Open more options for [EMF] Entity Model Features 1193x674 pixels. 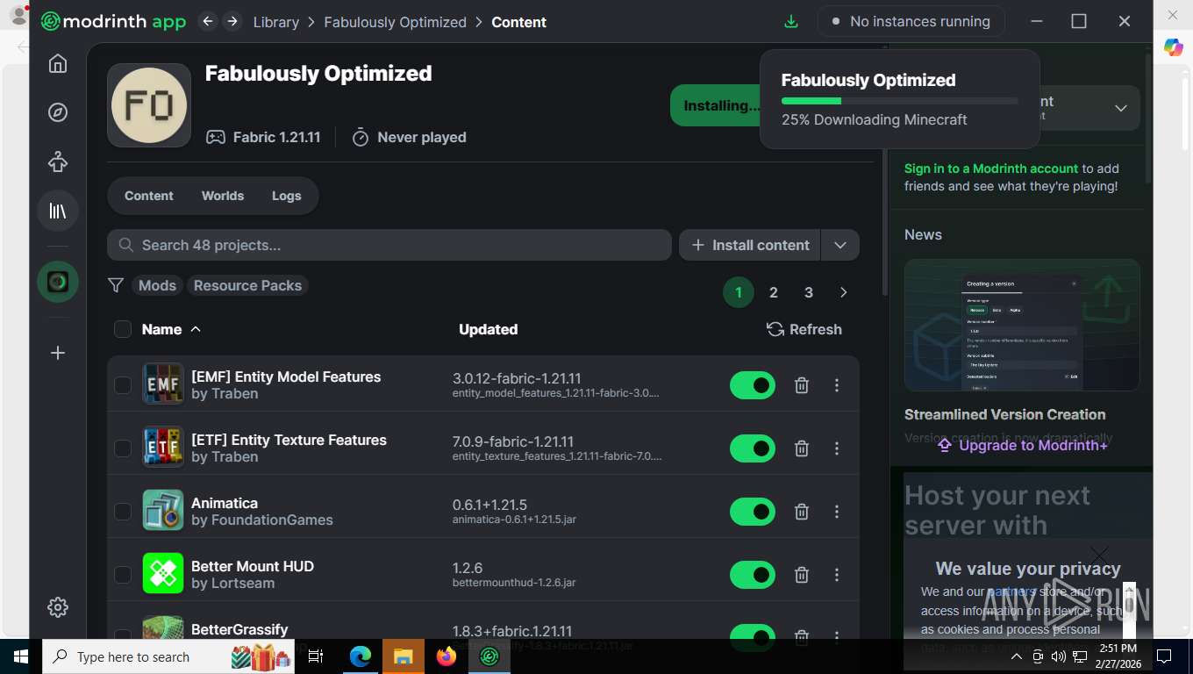point(837,385)
